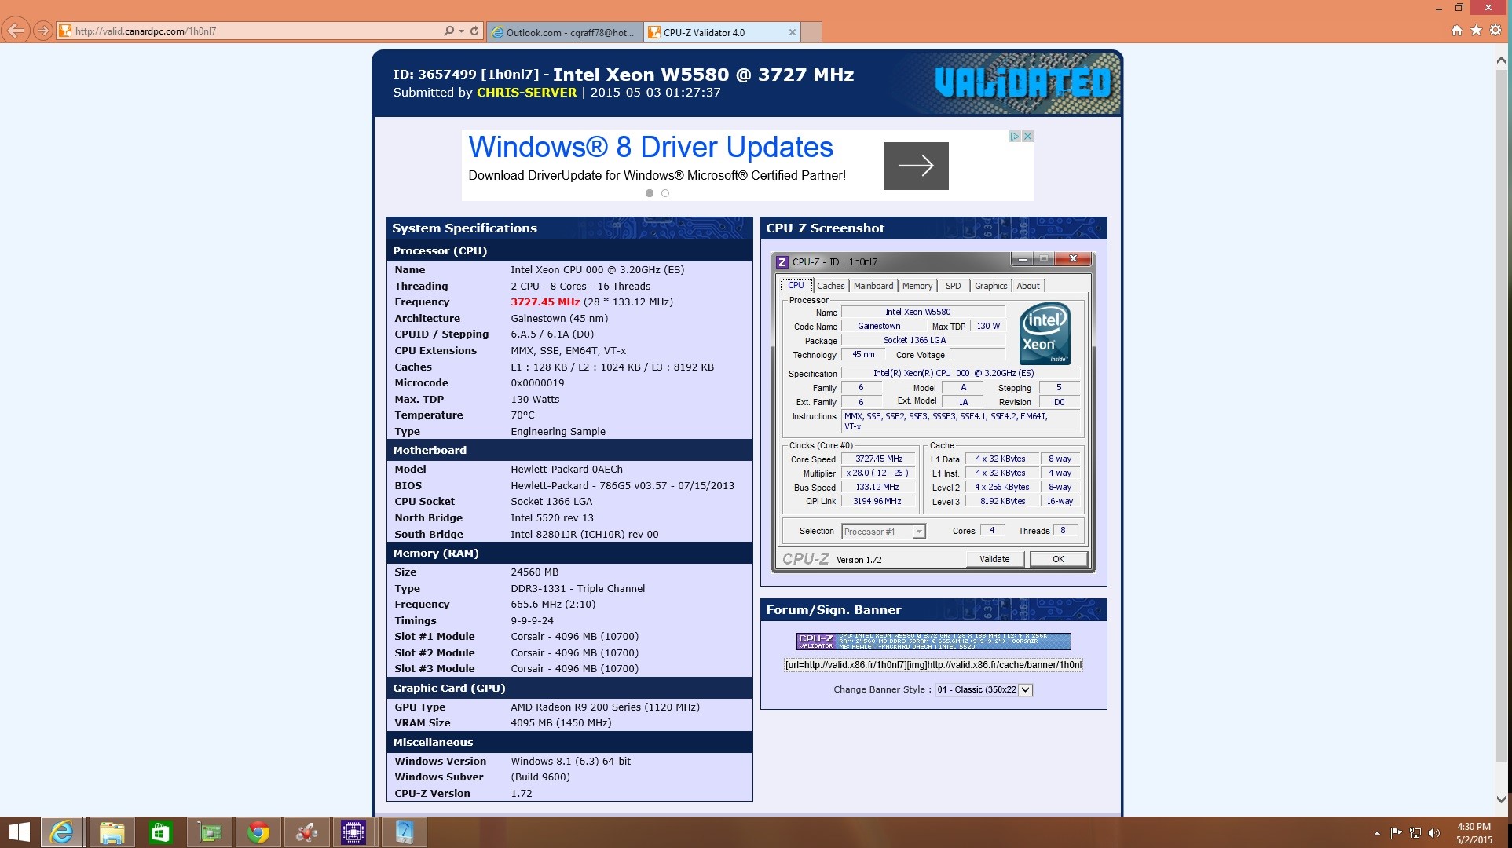Click the About tab in CPU-Z screenshot

click(x=1028, y=286)
